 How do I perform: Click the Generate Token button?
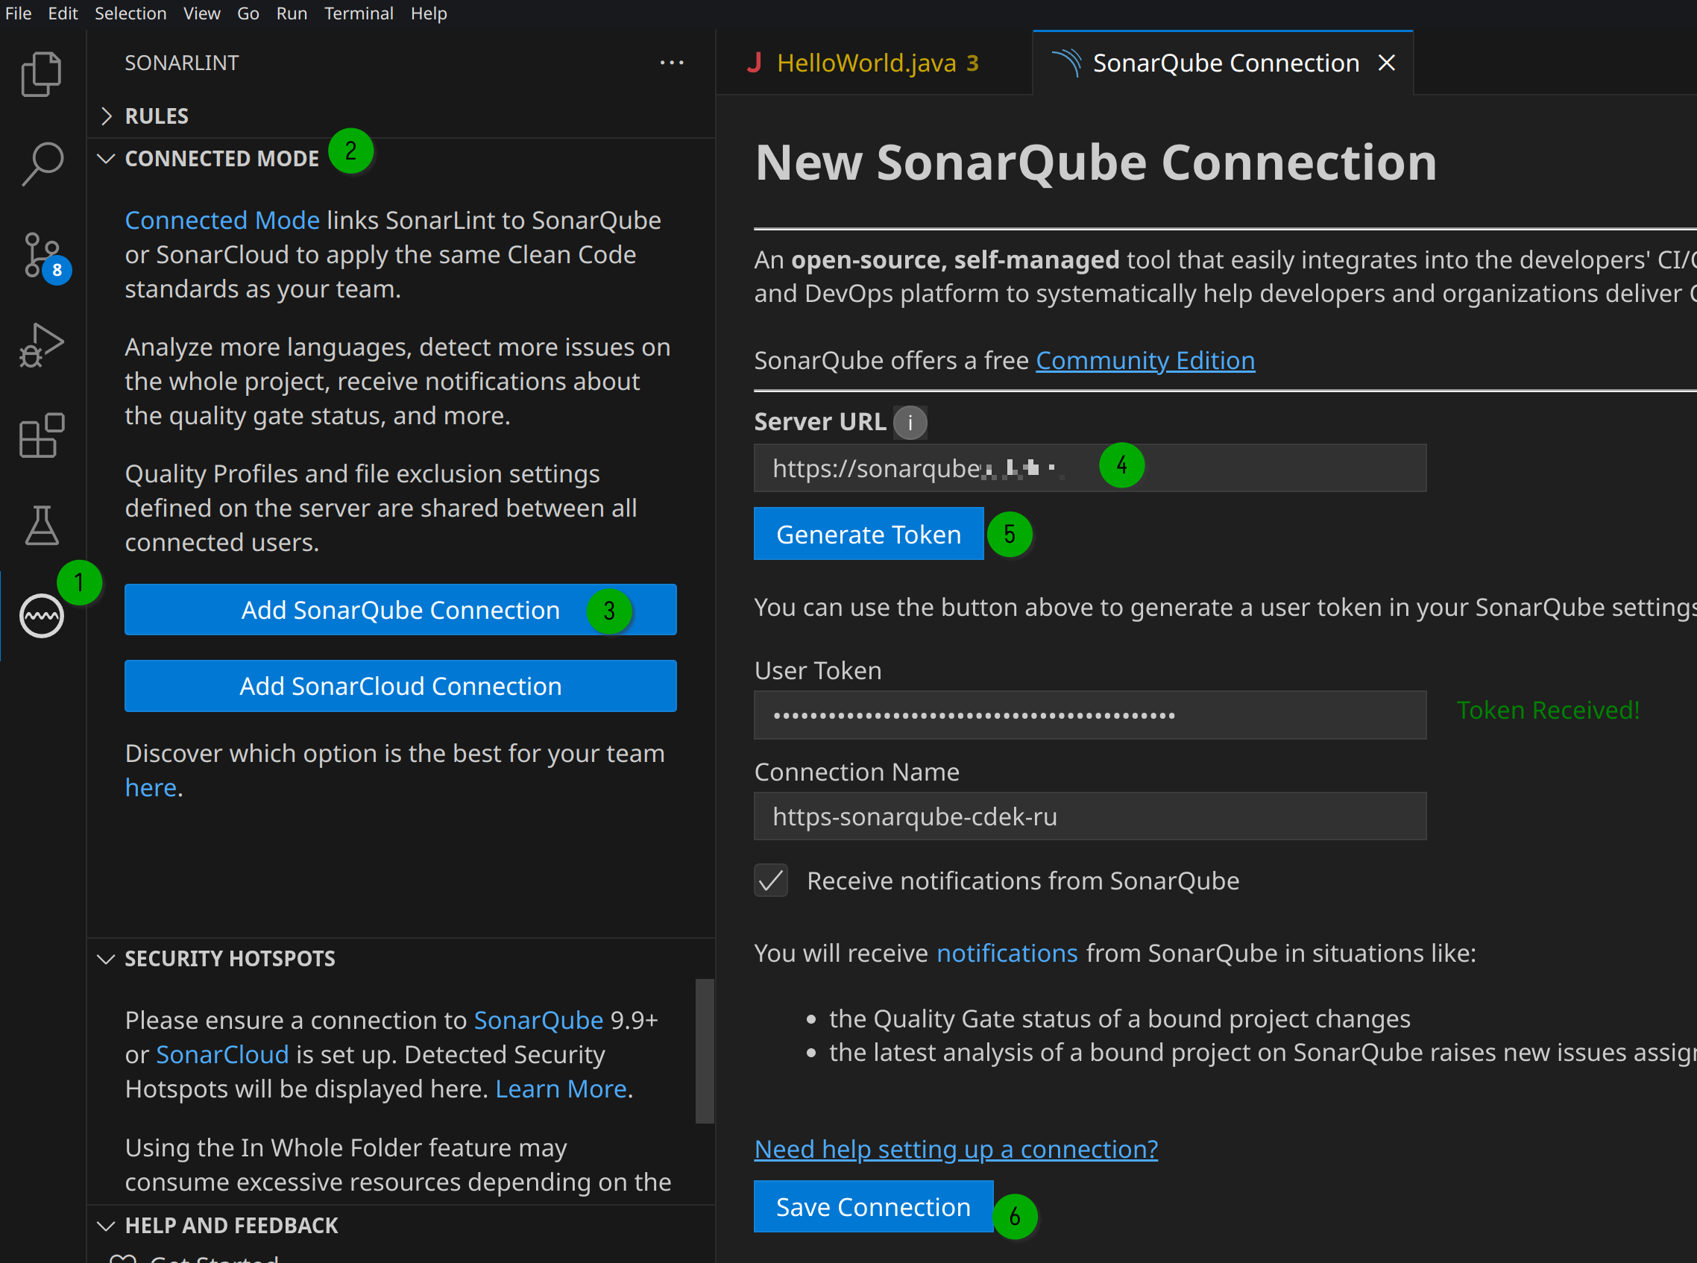tap(869, 535)
